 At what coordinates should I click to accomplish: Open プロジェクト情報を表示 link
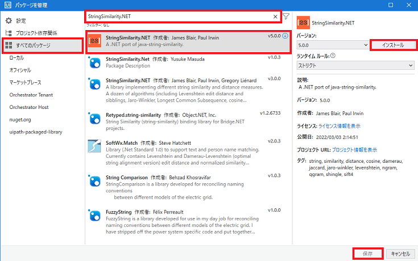tap(354, 150)
